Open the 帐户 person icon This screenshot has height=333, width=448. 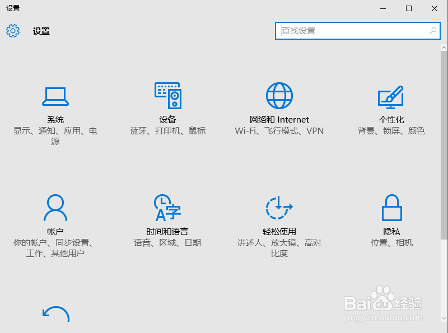click(x=55, y=208)
